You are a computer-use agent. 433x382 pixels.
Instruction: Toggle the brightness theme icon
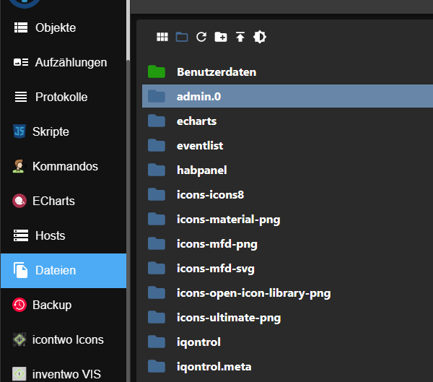pos(260,37)
